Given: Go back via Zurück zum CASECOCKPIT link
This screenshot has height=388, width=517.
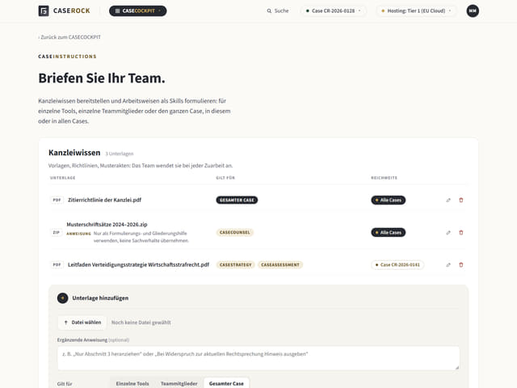Looking at the screenshot, I should pos(69,37).
